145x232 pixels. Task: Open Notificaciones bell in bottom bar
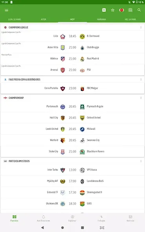pos(43,218)
